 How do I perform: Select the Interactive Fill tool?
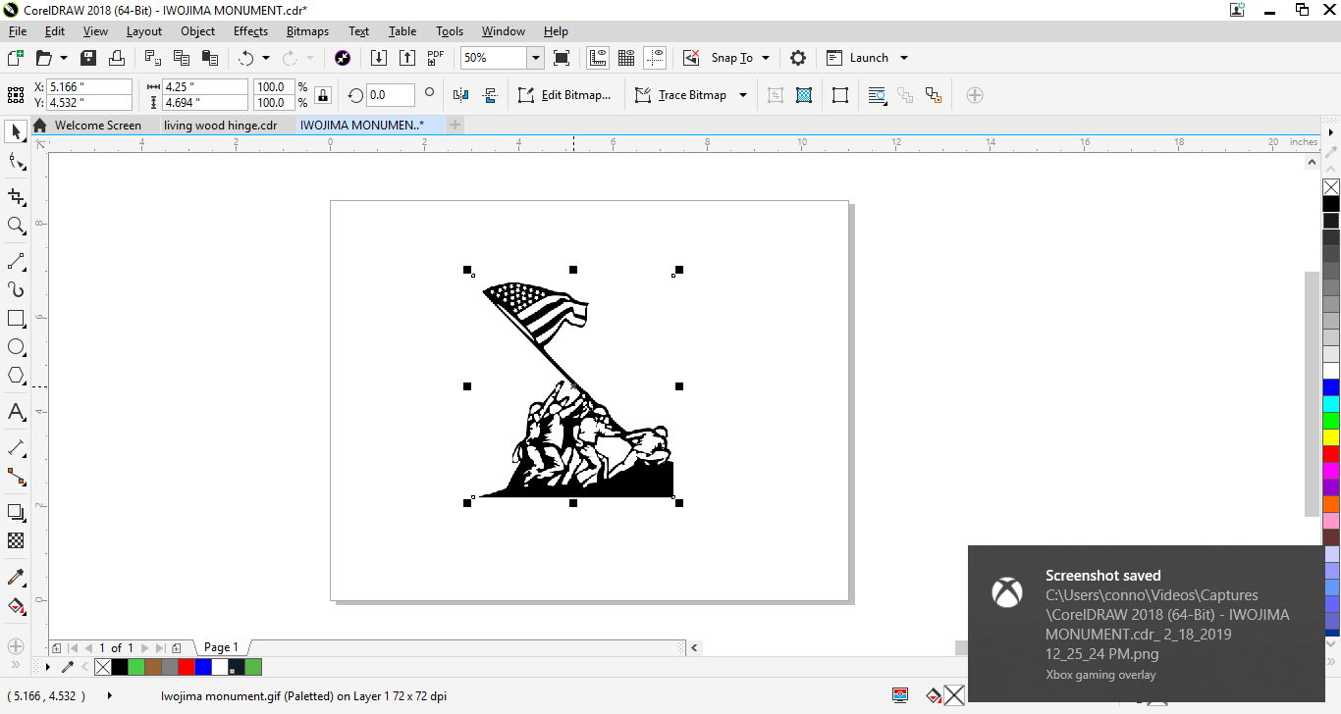point(16,605)
